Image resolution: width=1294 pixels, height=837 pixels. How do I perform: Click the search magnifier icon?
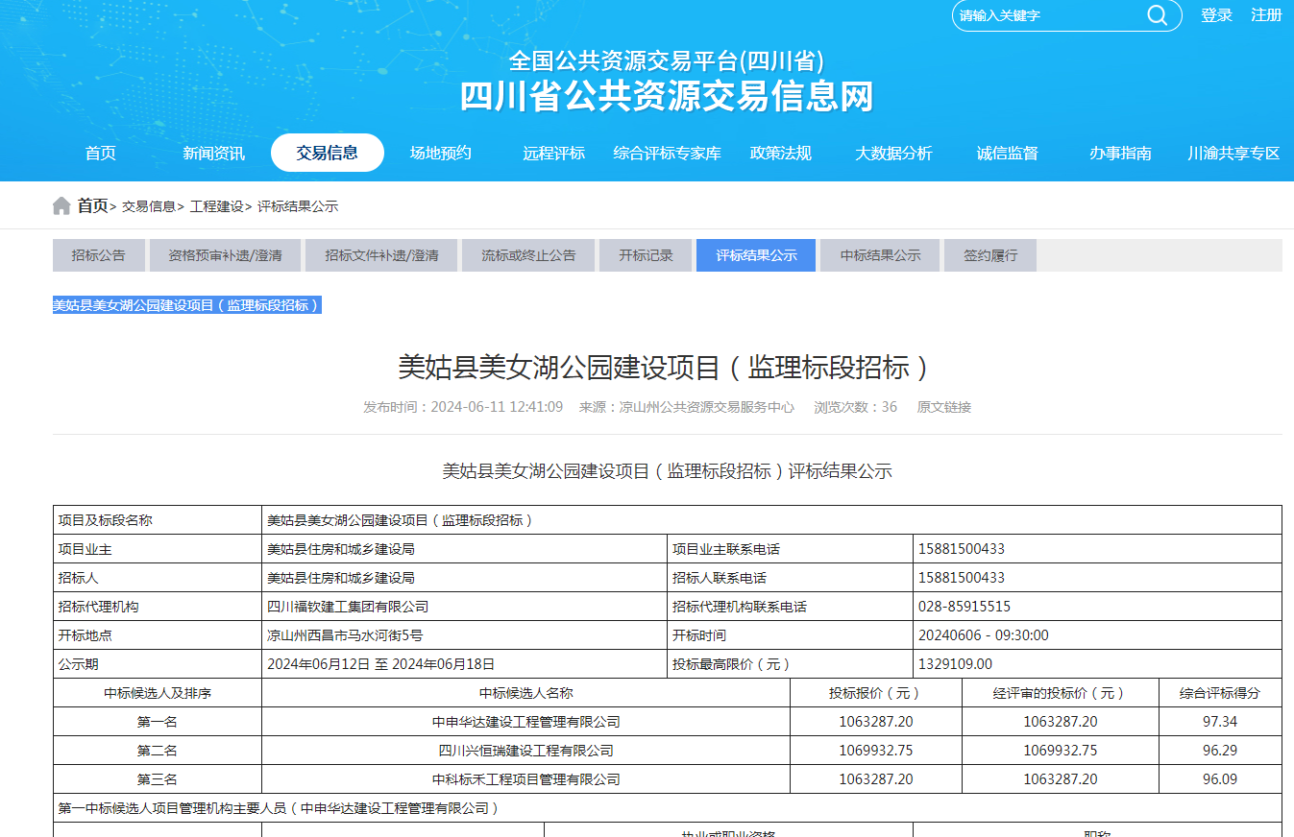[1157, 15]
